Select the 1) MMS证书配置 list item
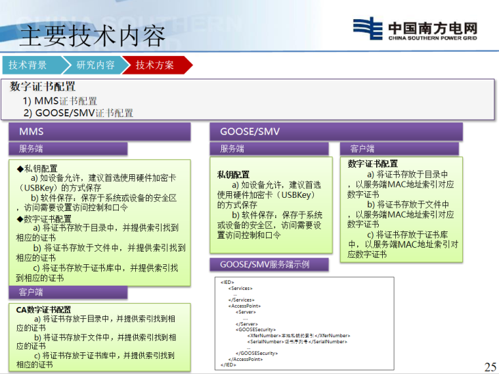The width and height of the screenshot is (499, 374). [x=60, y=101]
